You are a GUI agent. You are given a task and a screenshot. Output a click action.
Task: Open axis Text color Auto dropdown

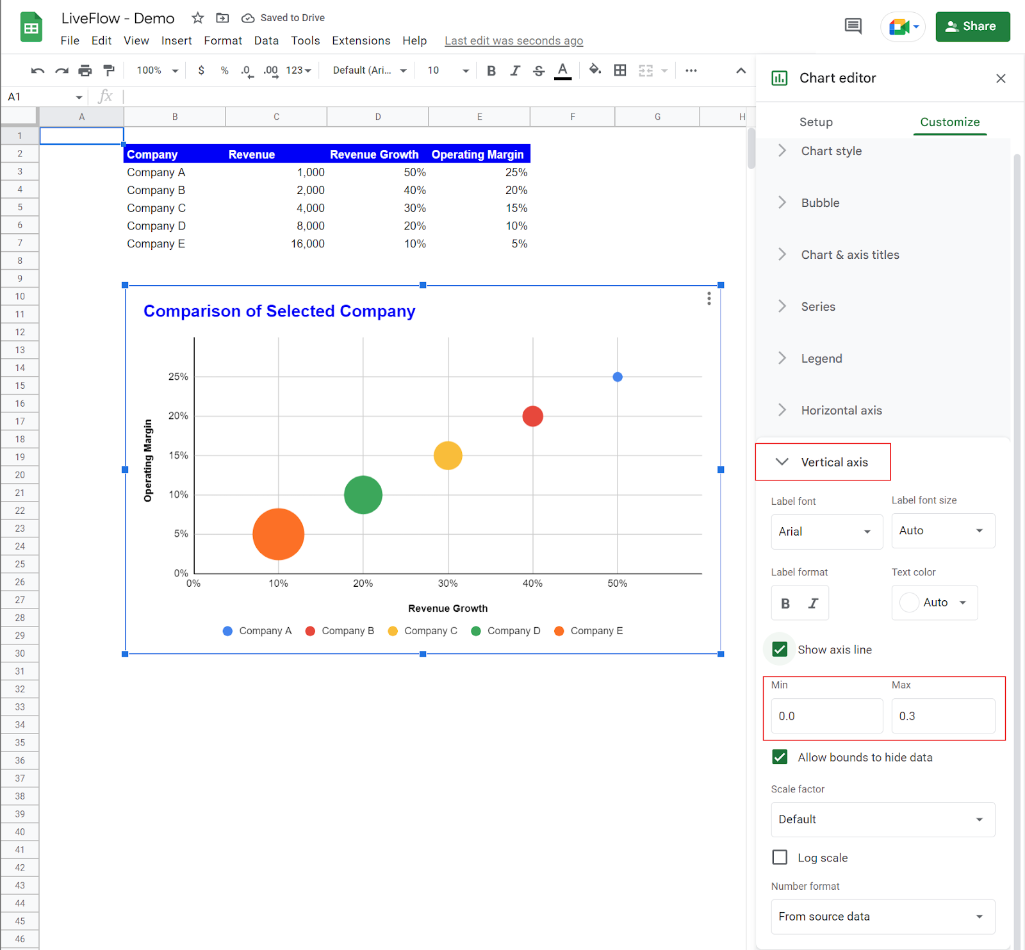pyautogui.click(x=935, y=603)
